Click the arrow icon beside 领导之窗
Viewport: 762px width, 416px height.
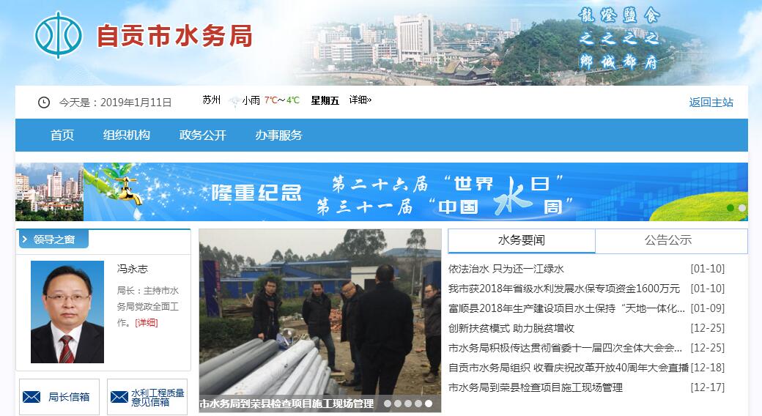coord(25,239)
